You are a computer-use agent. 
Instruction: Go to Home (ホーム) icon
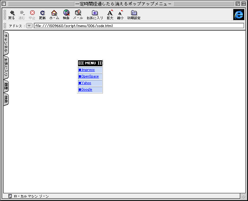tap(54, 15)
